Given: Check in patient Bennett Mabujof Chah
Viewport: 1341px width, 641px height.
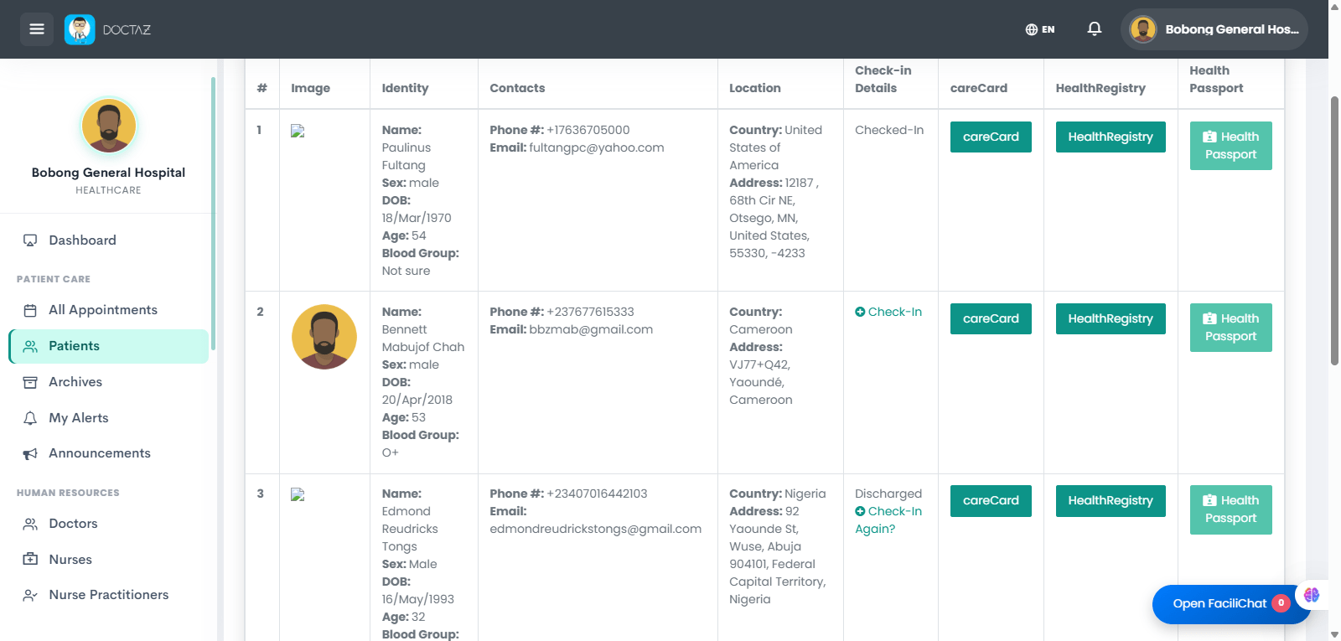Looking at the screenshot, I should pyautogui.click(x=888, y=312).
